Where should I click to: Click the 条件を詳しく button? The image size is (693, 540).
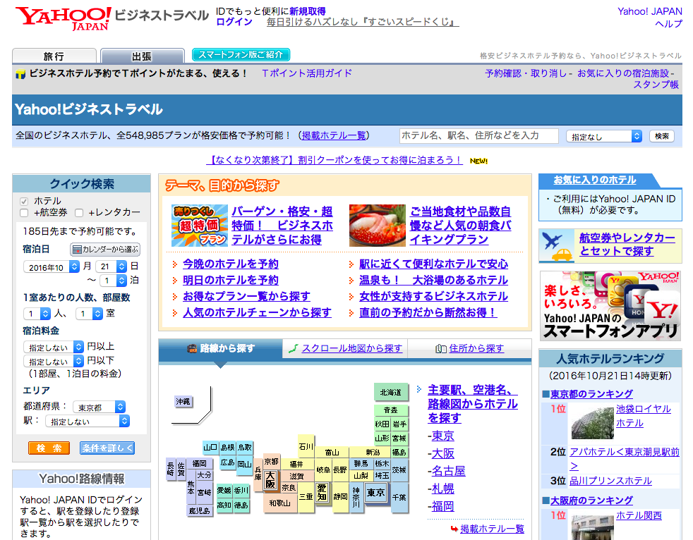click(107, 448)
